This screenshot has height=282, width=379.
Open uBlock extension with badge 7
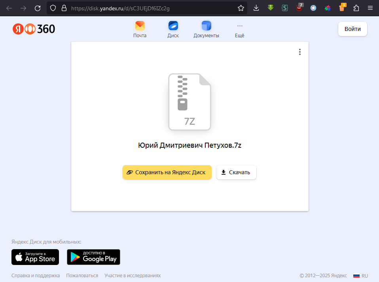pos(300,7)
